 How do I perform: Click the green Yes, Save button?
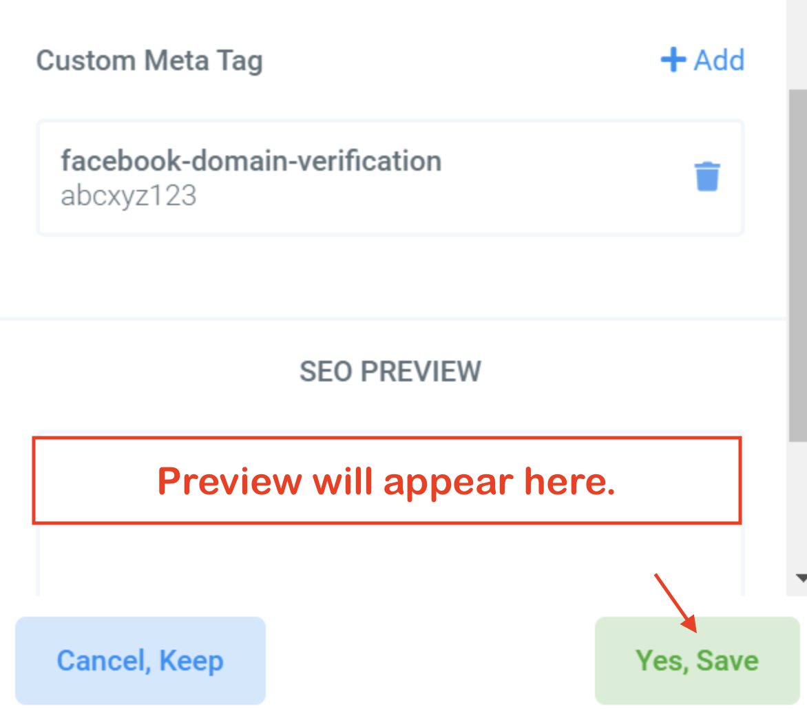pos(697,661)
